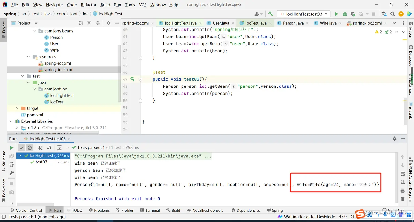This screenshot has width=414, height=222.
Task: Click run gutter icon beside test03 method
Action: pos(133,79)
